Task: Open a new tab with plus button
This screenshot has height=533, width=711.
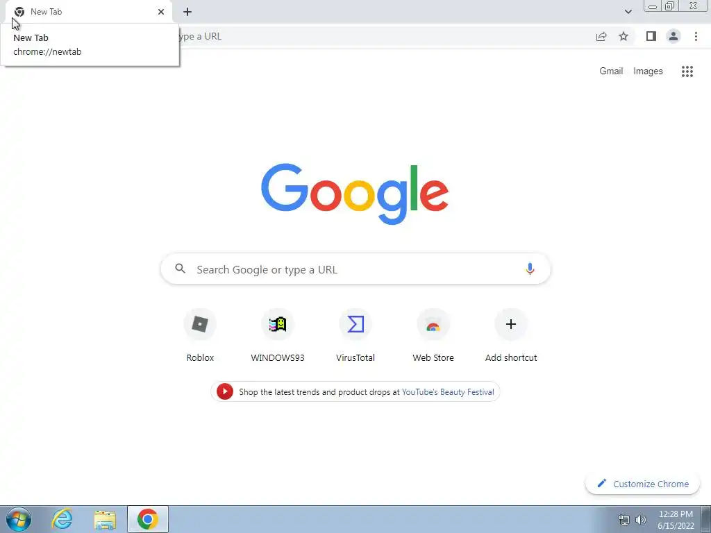Action: click(187, 12)
